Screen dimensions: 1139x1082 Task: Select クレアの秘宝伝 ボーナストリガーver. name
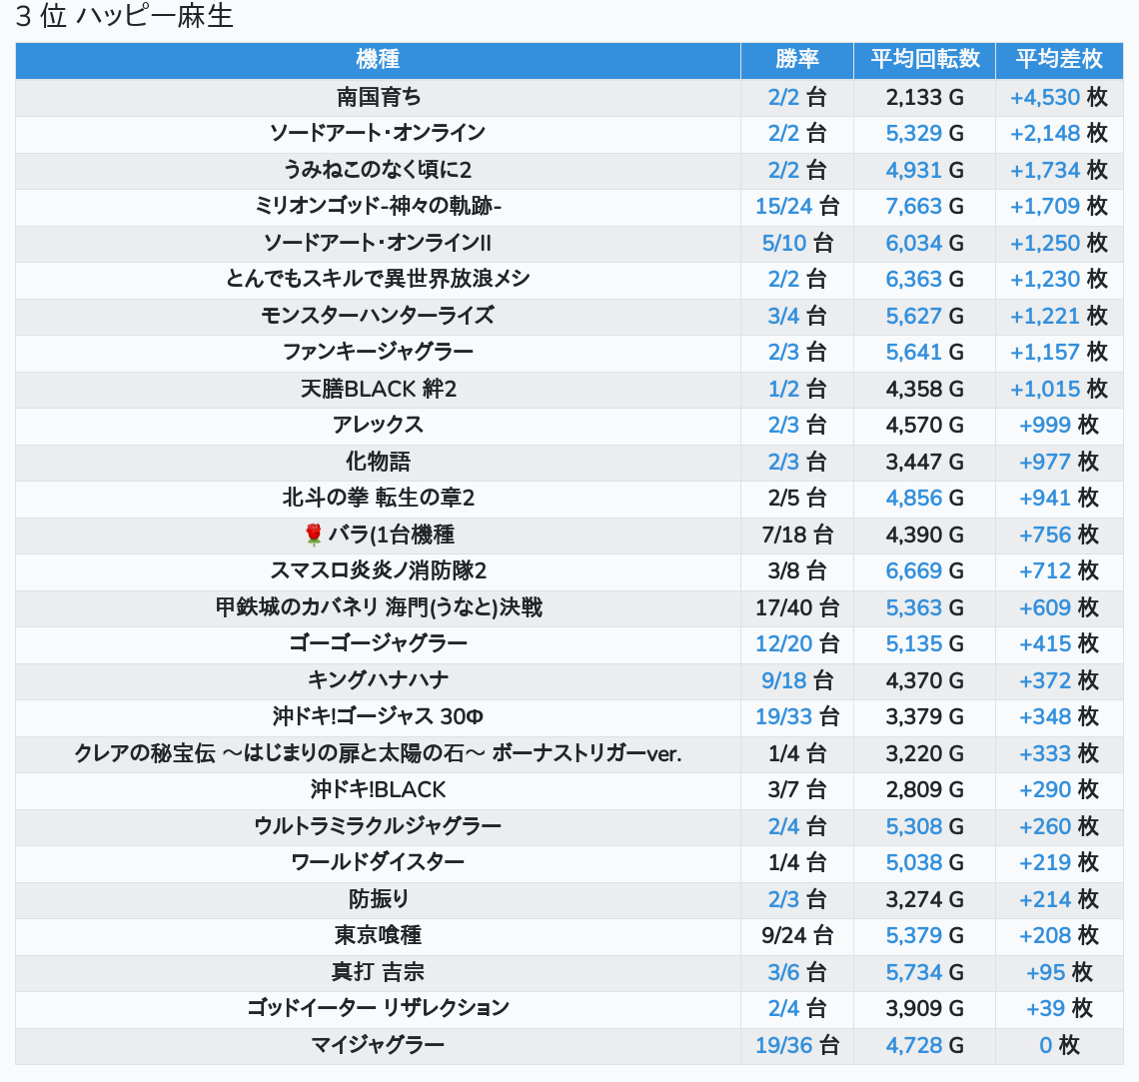click(378, 753)
